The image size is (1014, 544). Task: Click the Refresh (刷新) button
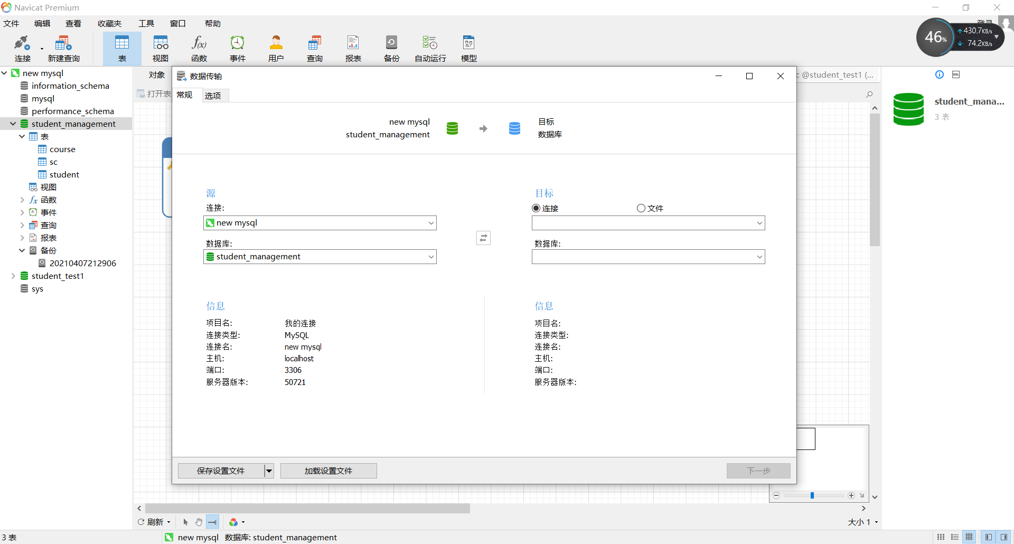(154, 522)
